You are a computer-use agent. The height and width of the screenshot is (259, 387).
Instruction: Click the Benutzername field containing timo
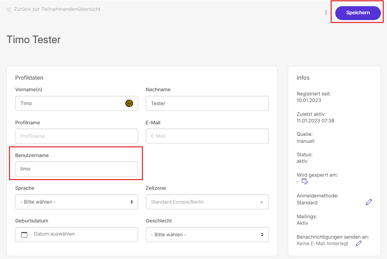tap(76, 169)
